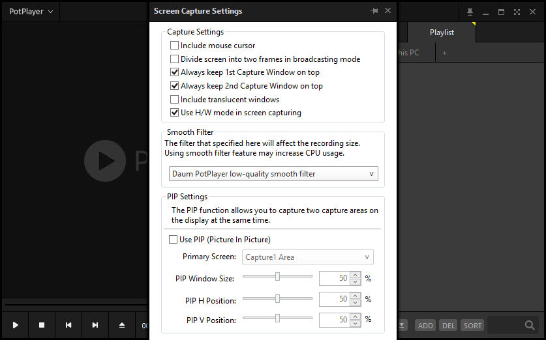Click the playlist search magnifier icon
The width and height of the screenshot is (546, 340).
pyautogui.click(x=530, y=326)
